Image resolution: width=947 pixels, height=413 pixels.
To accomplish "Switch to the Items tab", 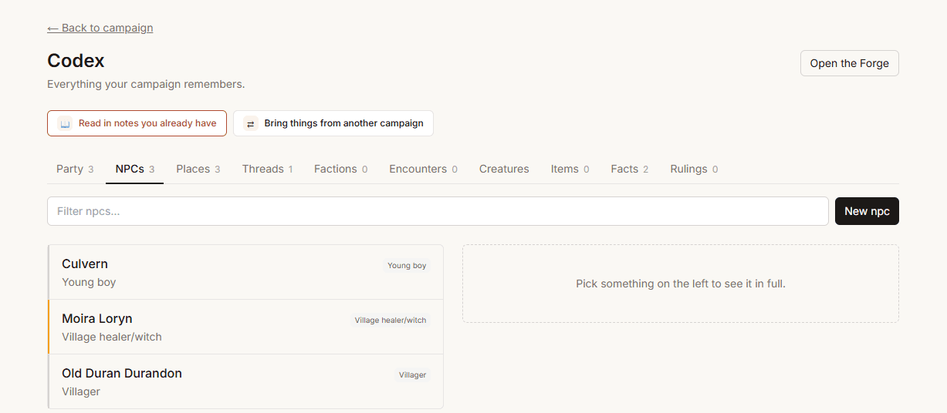I will click(x=570, y=169).
